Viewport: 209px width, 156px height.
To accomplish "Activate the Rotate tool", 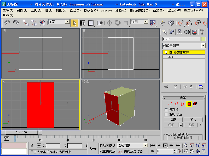I will (118, 23).
